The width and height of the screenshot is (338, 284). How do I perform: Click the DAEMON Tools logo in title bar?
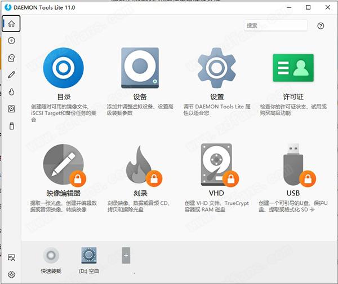[8, 7]
